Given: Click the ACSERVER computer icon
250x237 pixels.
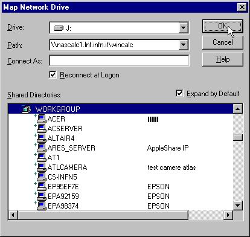Looking at the screenshot, I should click(42, 128).
